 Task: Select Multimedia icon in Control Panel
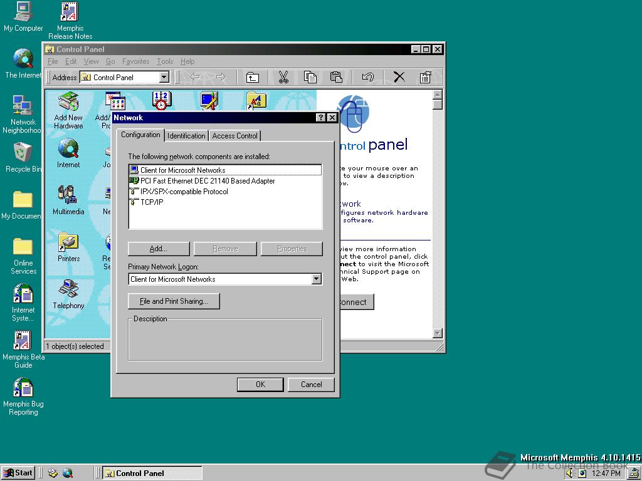pos(68,200)
